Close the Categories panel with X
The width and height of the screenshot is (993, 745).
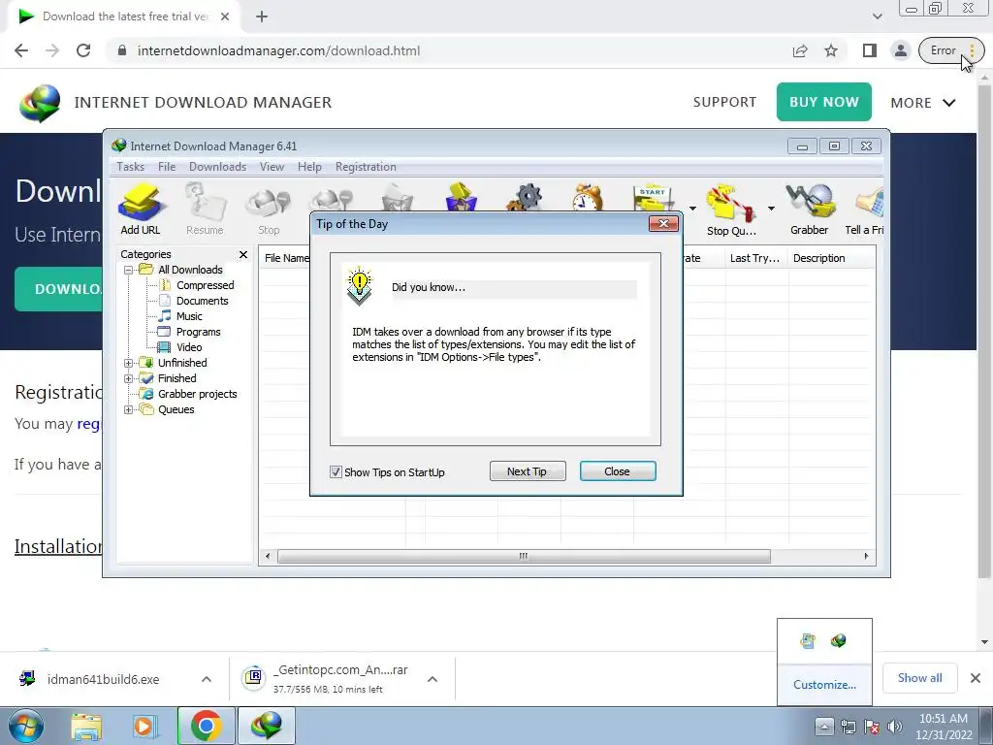pos(243,255)
